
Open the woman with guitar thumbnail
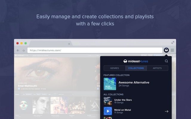point(59,105)
